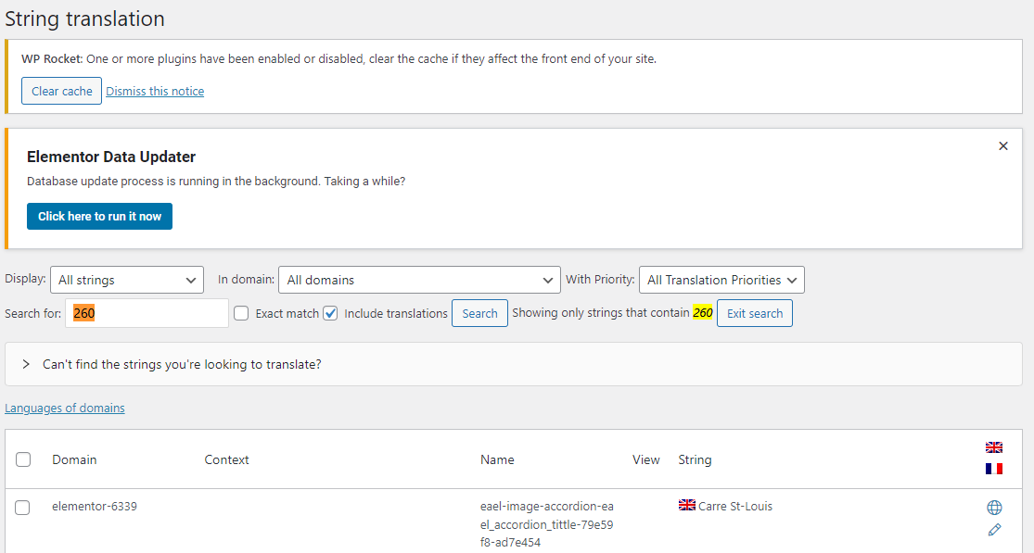The image size is (1034, 553).
Task: Click the Exit search button
Action: click(x=754, y=314)
